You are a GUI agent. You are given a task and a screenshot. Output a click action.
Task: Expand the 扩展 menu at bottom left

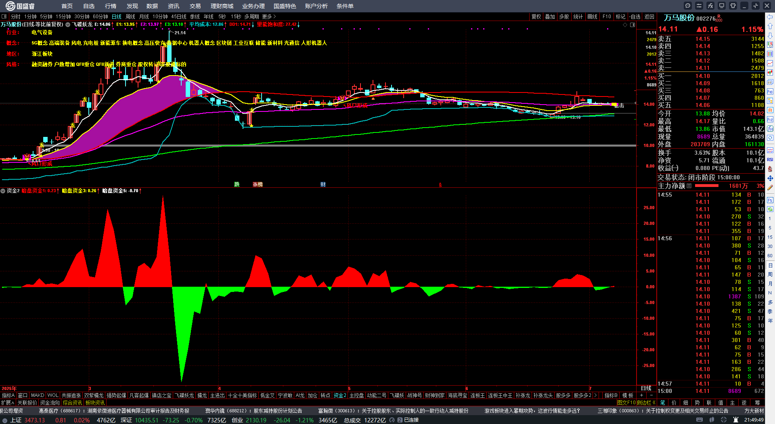pyautogui.click(x=7, y=403)
